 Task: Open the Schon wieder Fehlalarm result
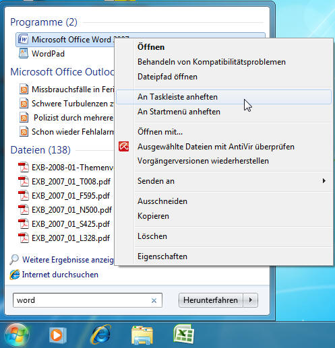click(73, 132)
